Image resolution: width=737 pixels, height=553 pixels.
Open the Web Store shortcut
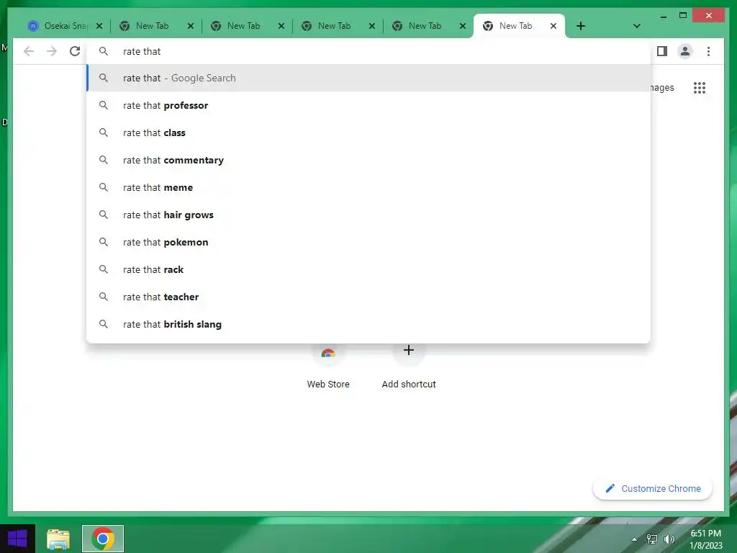pos(328,367)
